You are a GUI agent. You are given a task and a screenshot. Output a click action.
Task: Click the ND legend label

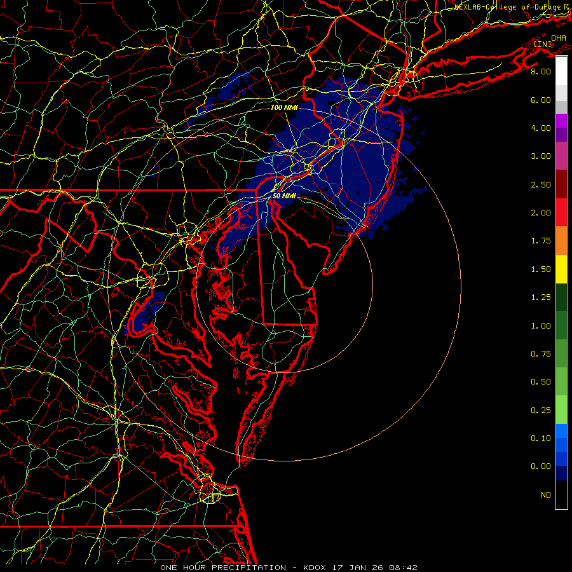546,495
